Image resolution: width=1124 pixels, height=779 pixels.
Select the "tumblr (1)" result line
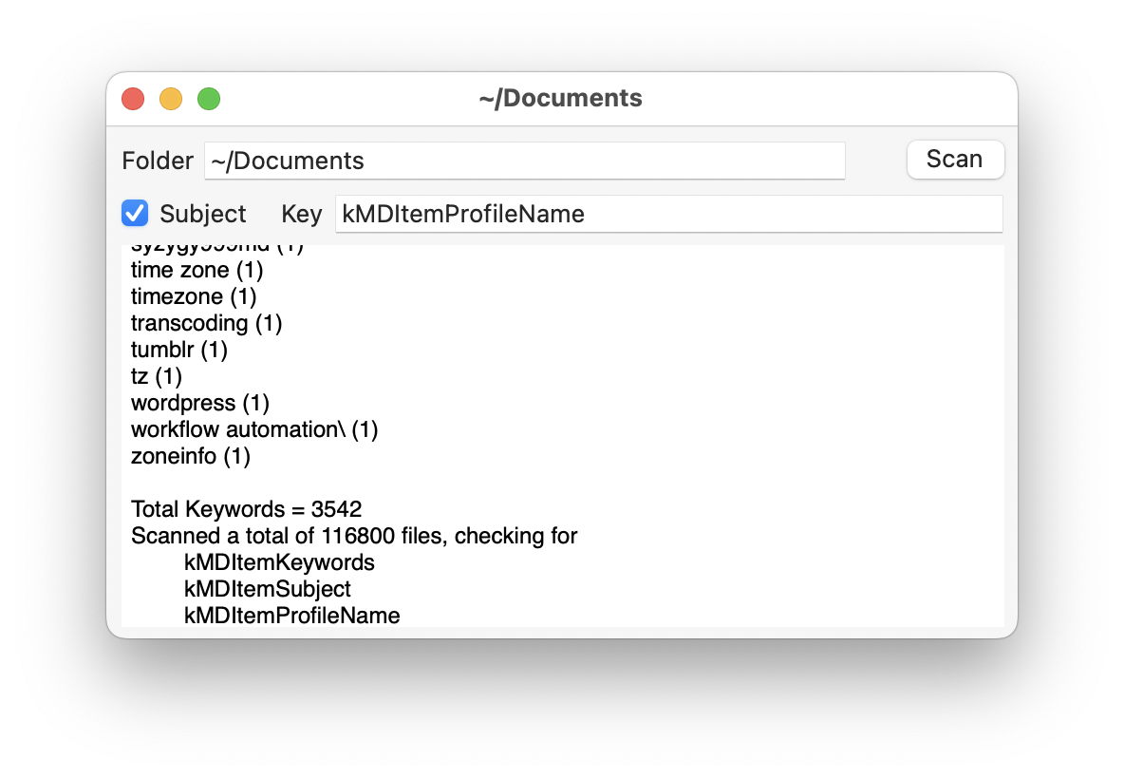pyautogui.click(x=179, y=350)
